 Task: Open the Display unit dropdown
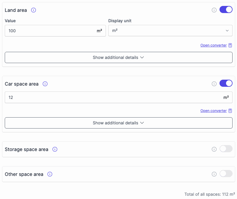tap(170, 31)
